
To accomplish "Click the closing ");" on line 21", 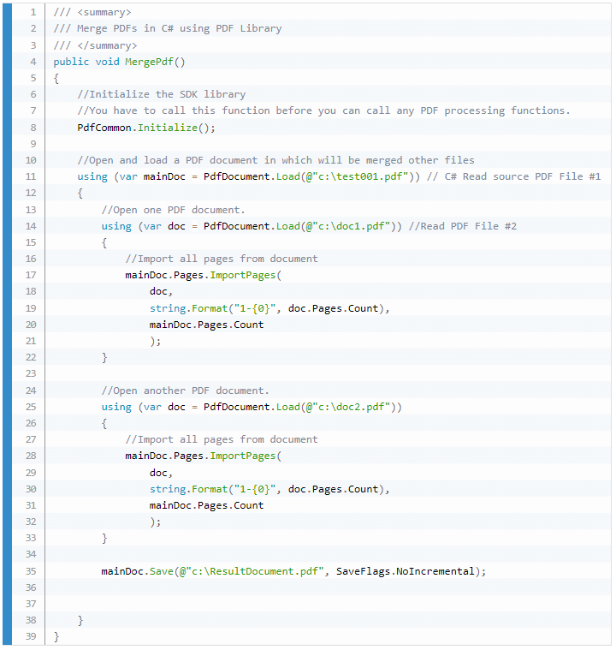I will pyautogui.click(x=156, y=341).
